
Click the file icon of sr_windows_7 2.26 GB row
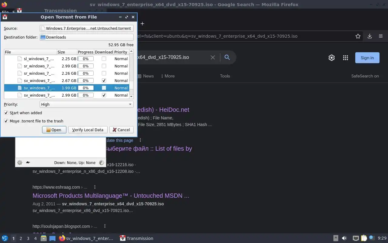click(20, 73)
